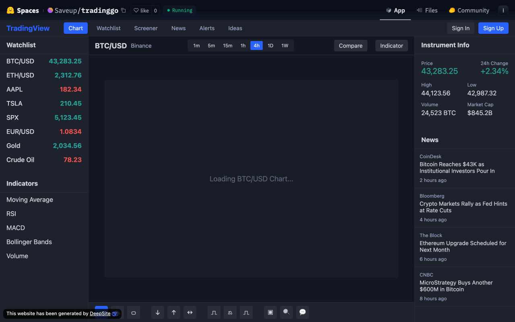Switch chart to 1h timeframe
The height and width of the screenshot is (322, 515).
[x=243, y=45]
